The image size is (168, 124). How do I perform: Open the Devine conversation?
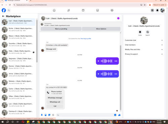18,67
